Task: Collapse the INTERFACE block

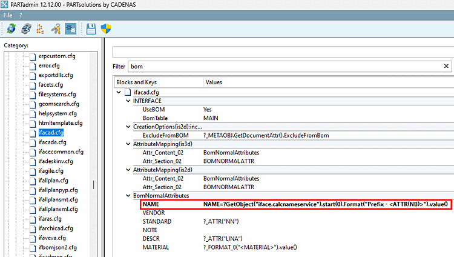Action: (x=128, y=101)
